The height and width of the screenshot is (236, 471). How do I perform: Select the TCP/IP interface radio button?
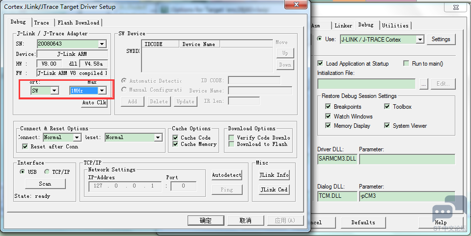click(x=47, y=172)
